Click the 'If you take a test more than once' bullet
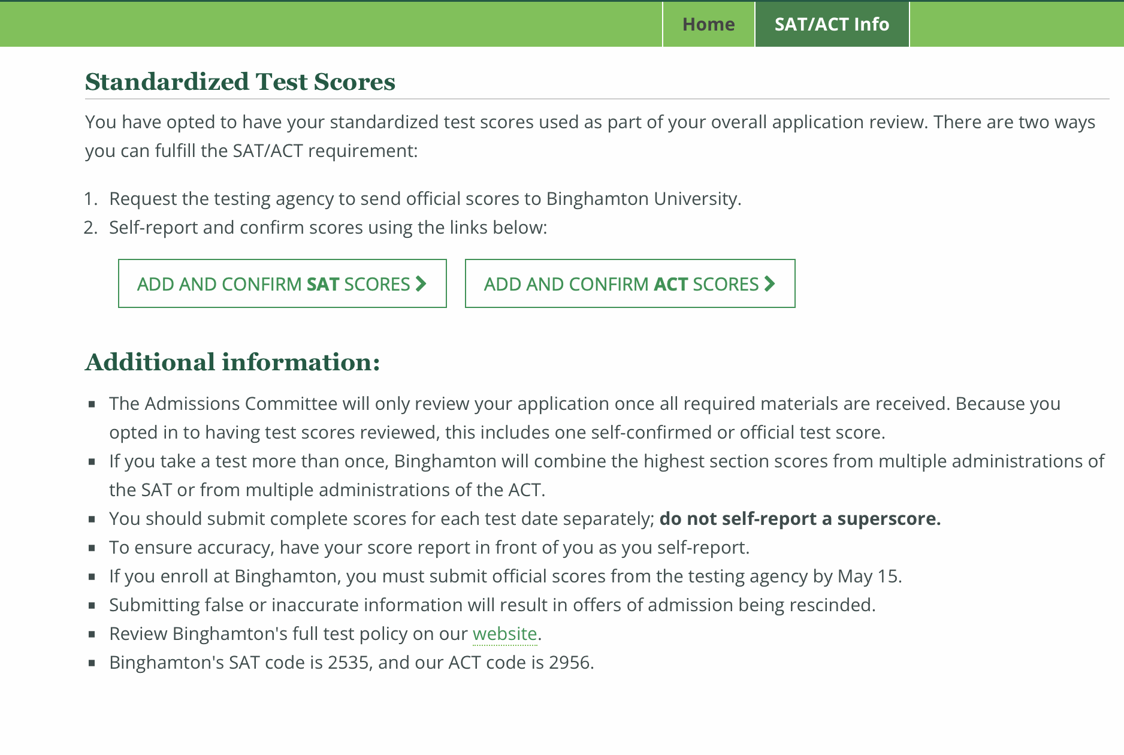1124x755 pixels. 606,475
